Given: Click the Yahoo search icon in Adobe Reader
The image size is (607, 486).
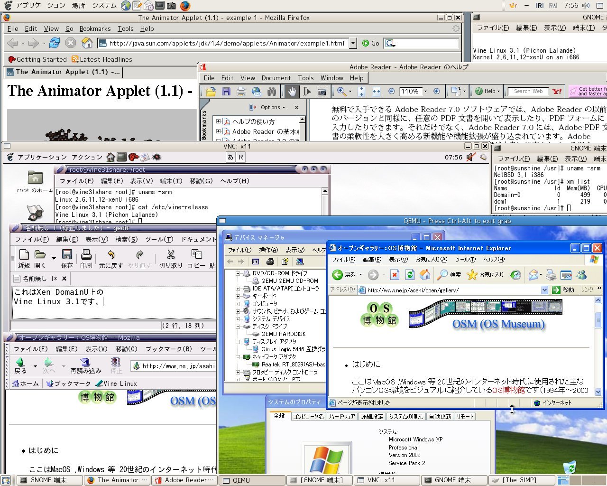Looking at the screenshot, I should (x=557, y=91).
